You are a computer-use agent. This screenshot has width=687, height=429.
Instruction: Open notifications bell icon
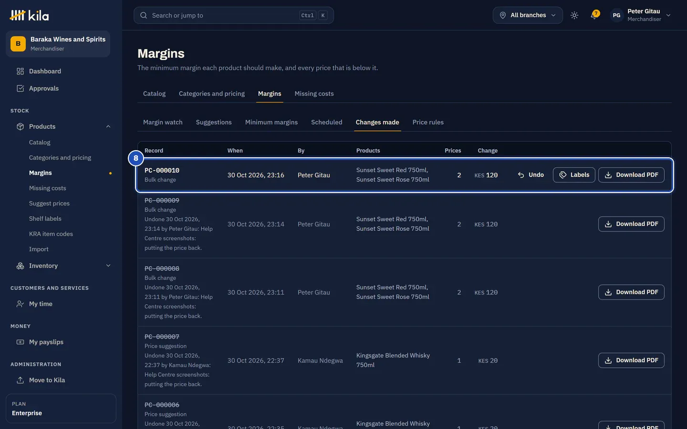click(594, 15)
